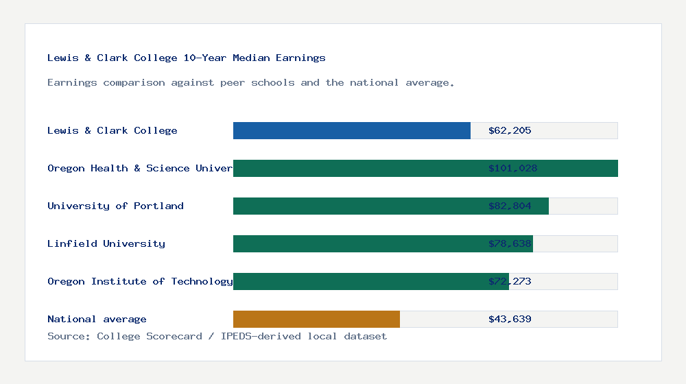Click the "$78,638" value

(x=510, y=243)
